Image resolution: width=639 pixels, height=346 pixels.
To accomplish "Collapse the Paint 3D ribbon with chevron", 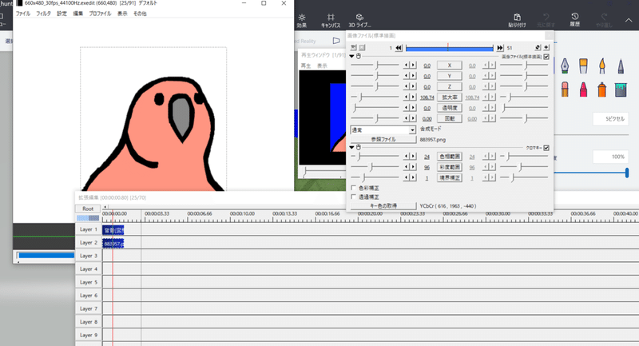I will pos(629,20).
